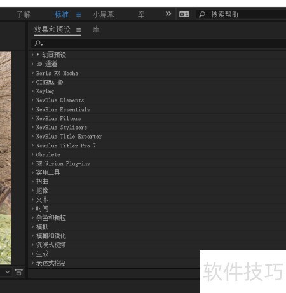
Task: Click the 搜索帮助 search field
Action: tap(242, 15)
